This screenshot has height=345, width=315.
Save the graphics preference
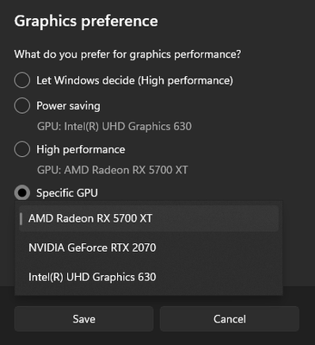point(83,319)
